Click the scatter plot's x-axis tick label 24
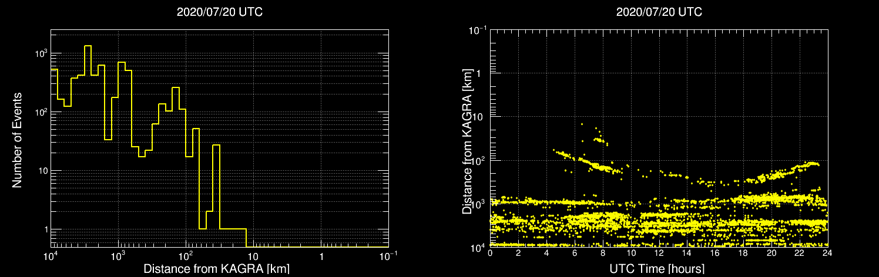The height and width of the screenshot is (277, 879). [x=827, y=254]
